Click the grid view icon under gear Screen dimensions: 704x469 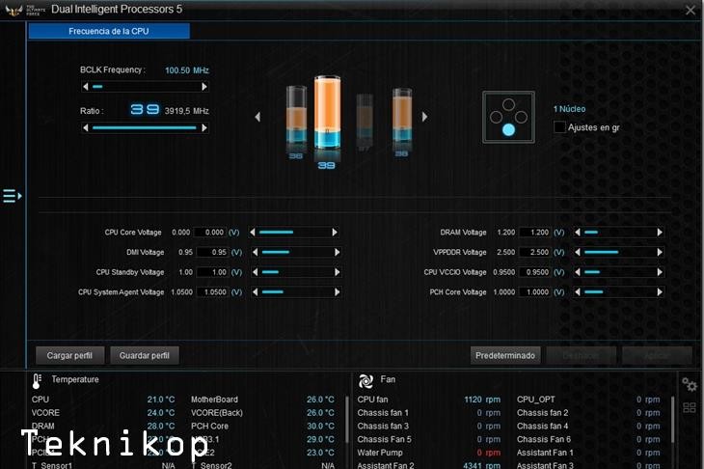pyautogui.click(x=689, y=407)
